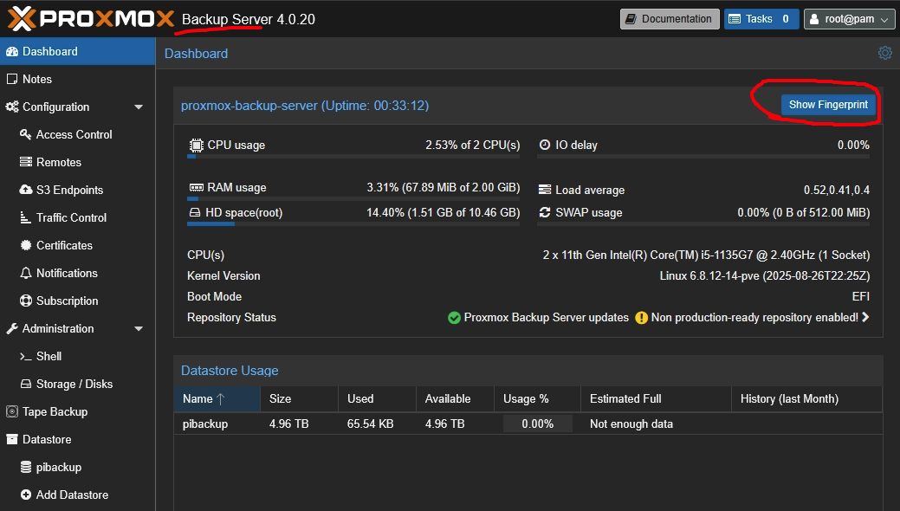
Task: Open dashboard settings gear icon
Action: [884, 53]
